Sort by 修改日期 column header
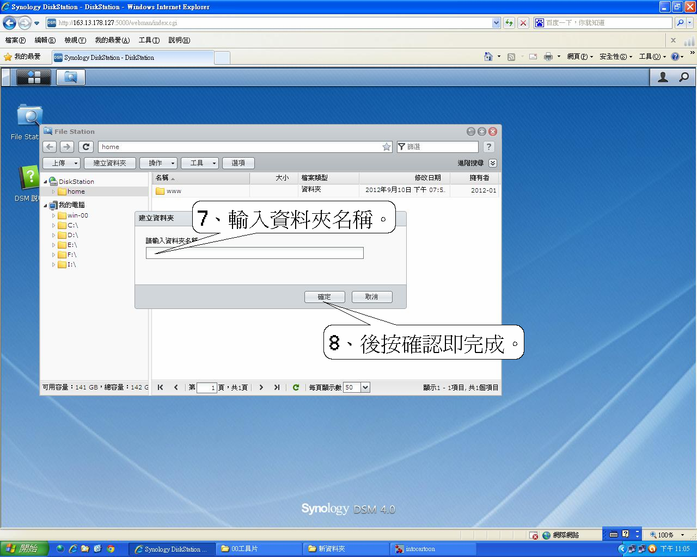The width and height of the screenshot is (697, 557). tap(404, 178)
